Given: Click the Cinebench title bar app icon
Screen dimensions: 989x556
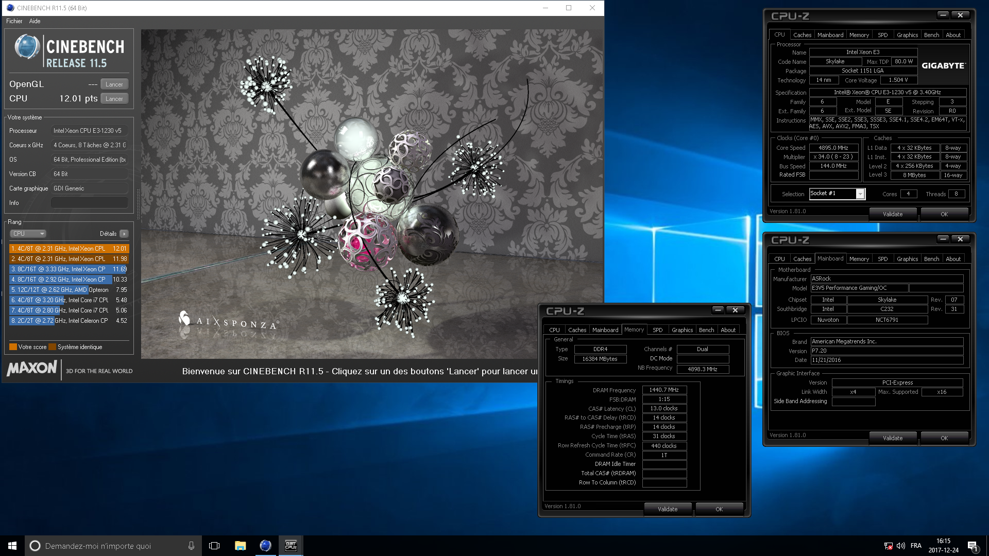Looking at the screenshot, I should [10, 8].
